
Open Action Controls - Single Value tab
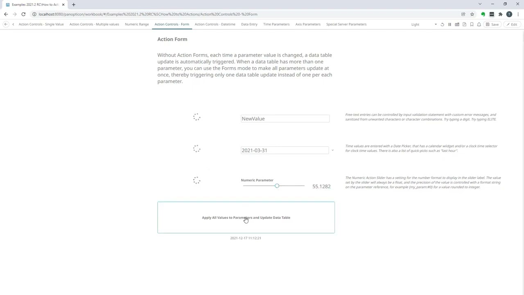point(41,24)
